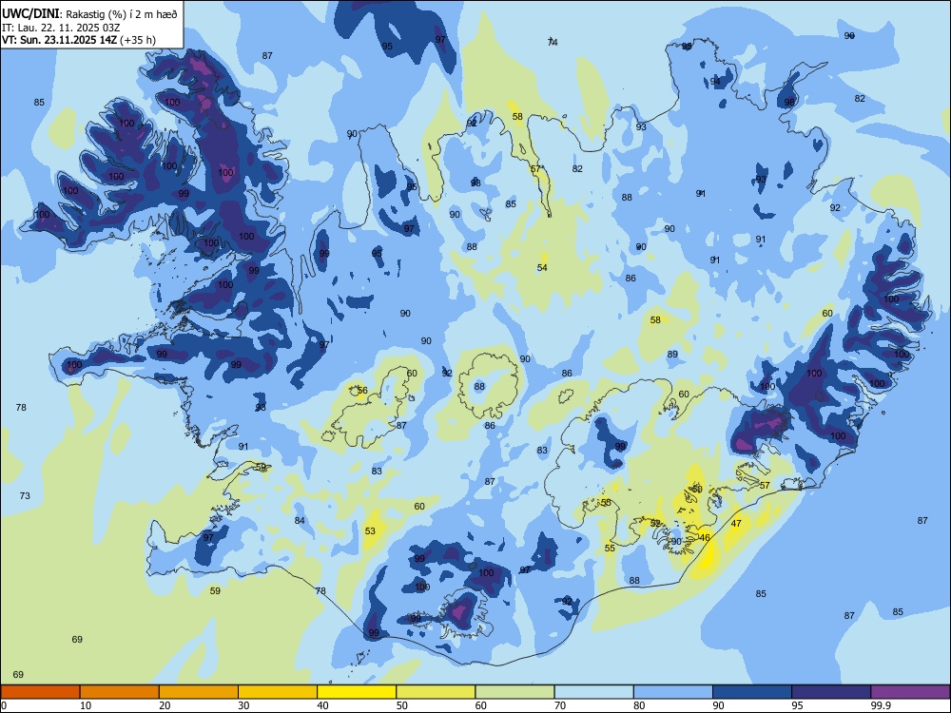Click the humidity value '46' on the map
This screenshot has width=951, height=713.
coord(704,537)
